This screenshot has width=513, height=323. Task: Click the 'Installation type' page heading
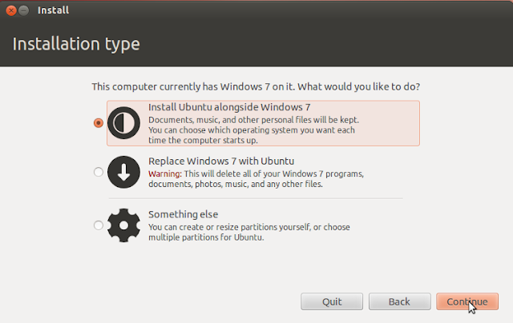click(76, 44)
